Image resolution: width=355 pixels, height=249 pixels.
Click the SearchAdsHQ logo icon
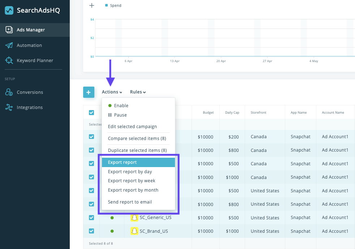9,10
